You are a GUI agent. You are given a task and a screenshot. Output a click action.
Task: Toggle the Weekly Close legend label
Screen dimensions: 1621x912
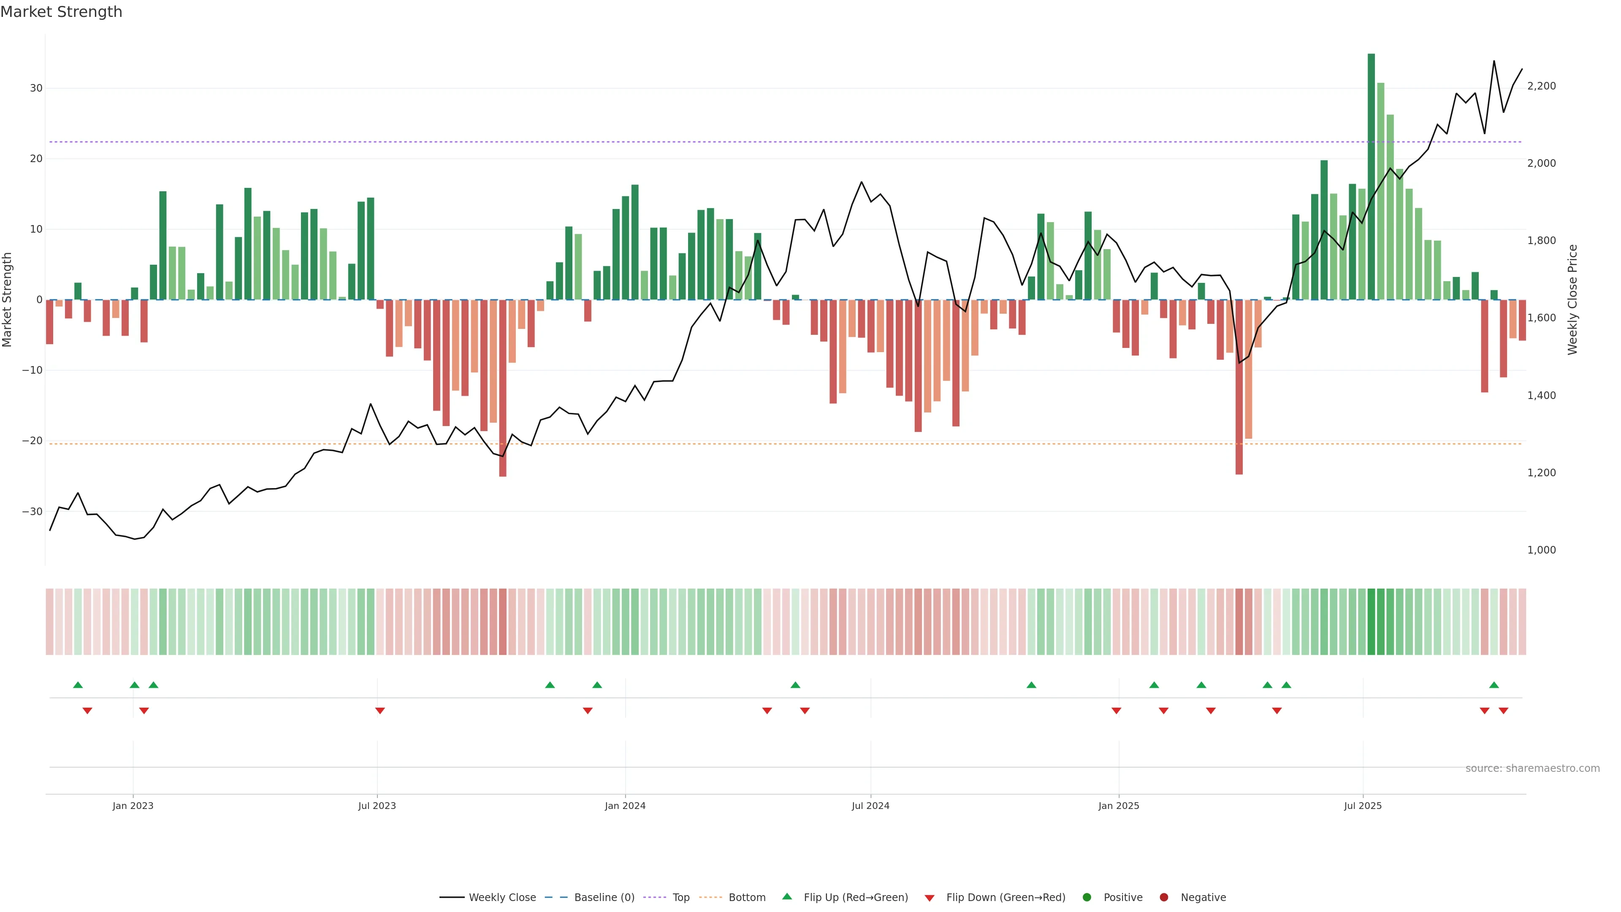(x=502, y=897)
